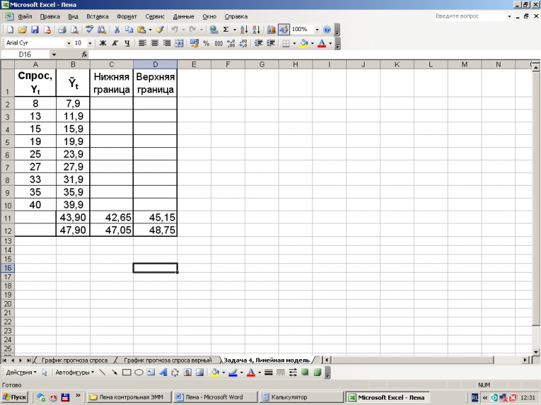This screenshot has width=541, height=405.
Task: Open the borders dropdown arrow
Action: coord(294,43)
